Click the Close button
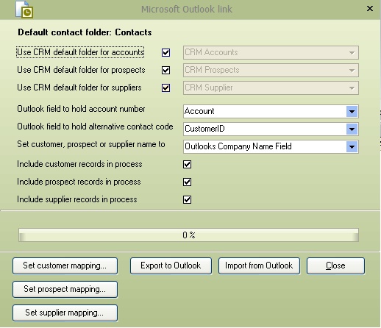 (335, 265)
